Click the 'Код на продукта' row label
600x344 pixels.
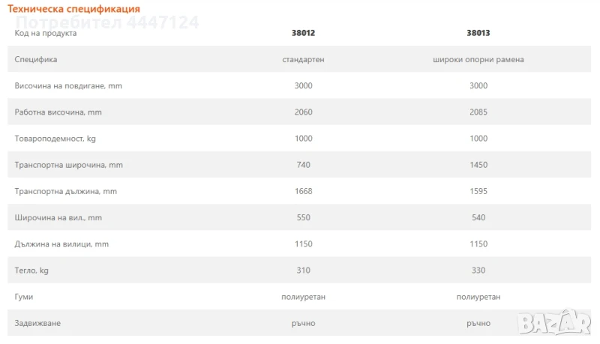click(x=46, y=33)
